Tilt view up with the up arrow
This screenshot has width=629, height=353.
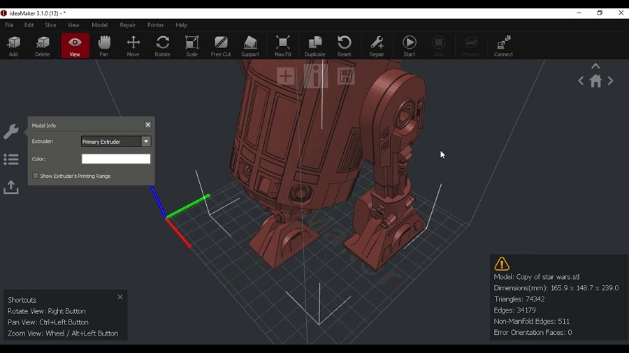595,66
